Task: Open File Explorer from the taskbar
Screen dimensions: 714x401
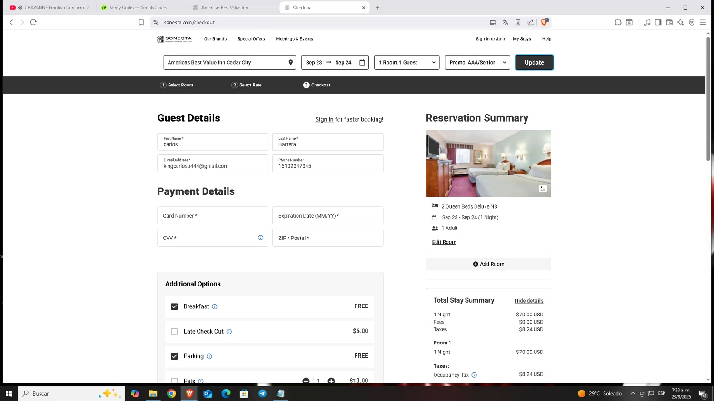Action: [153, 393]
